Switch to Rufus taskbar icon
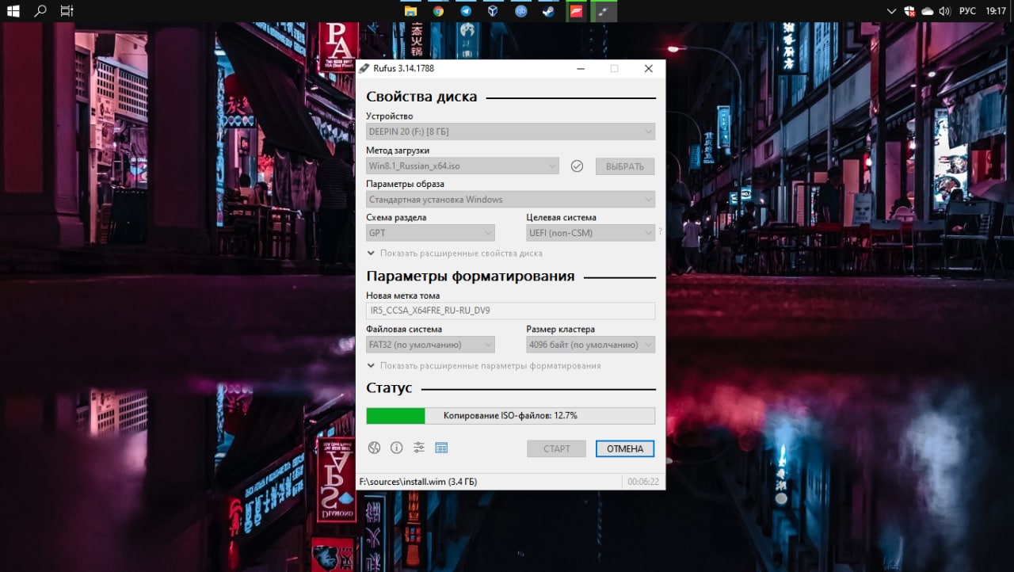The image size is (1014, 572). tap(604, 11)
